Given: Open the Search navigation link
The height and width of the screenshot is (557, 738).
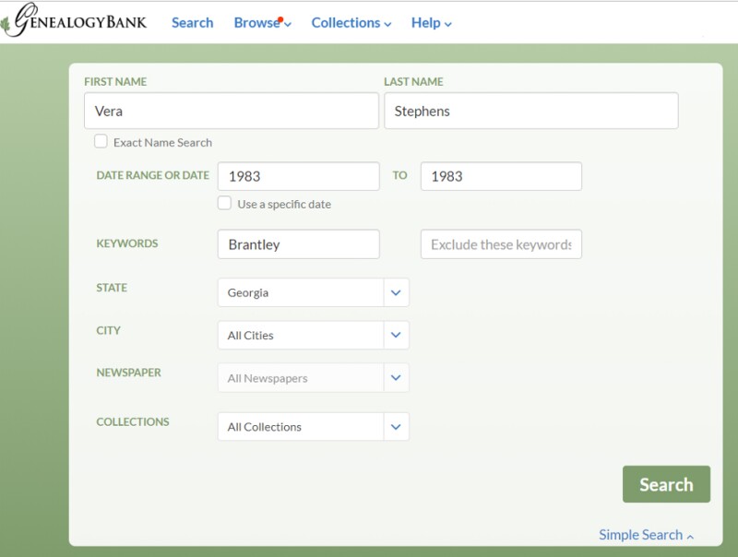Looking at the screenshot, I should [x=193, y=22].
